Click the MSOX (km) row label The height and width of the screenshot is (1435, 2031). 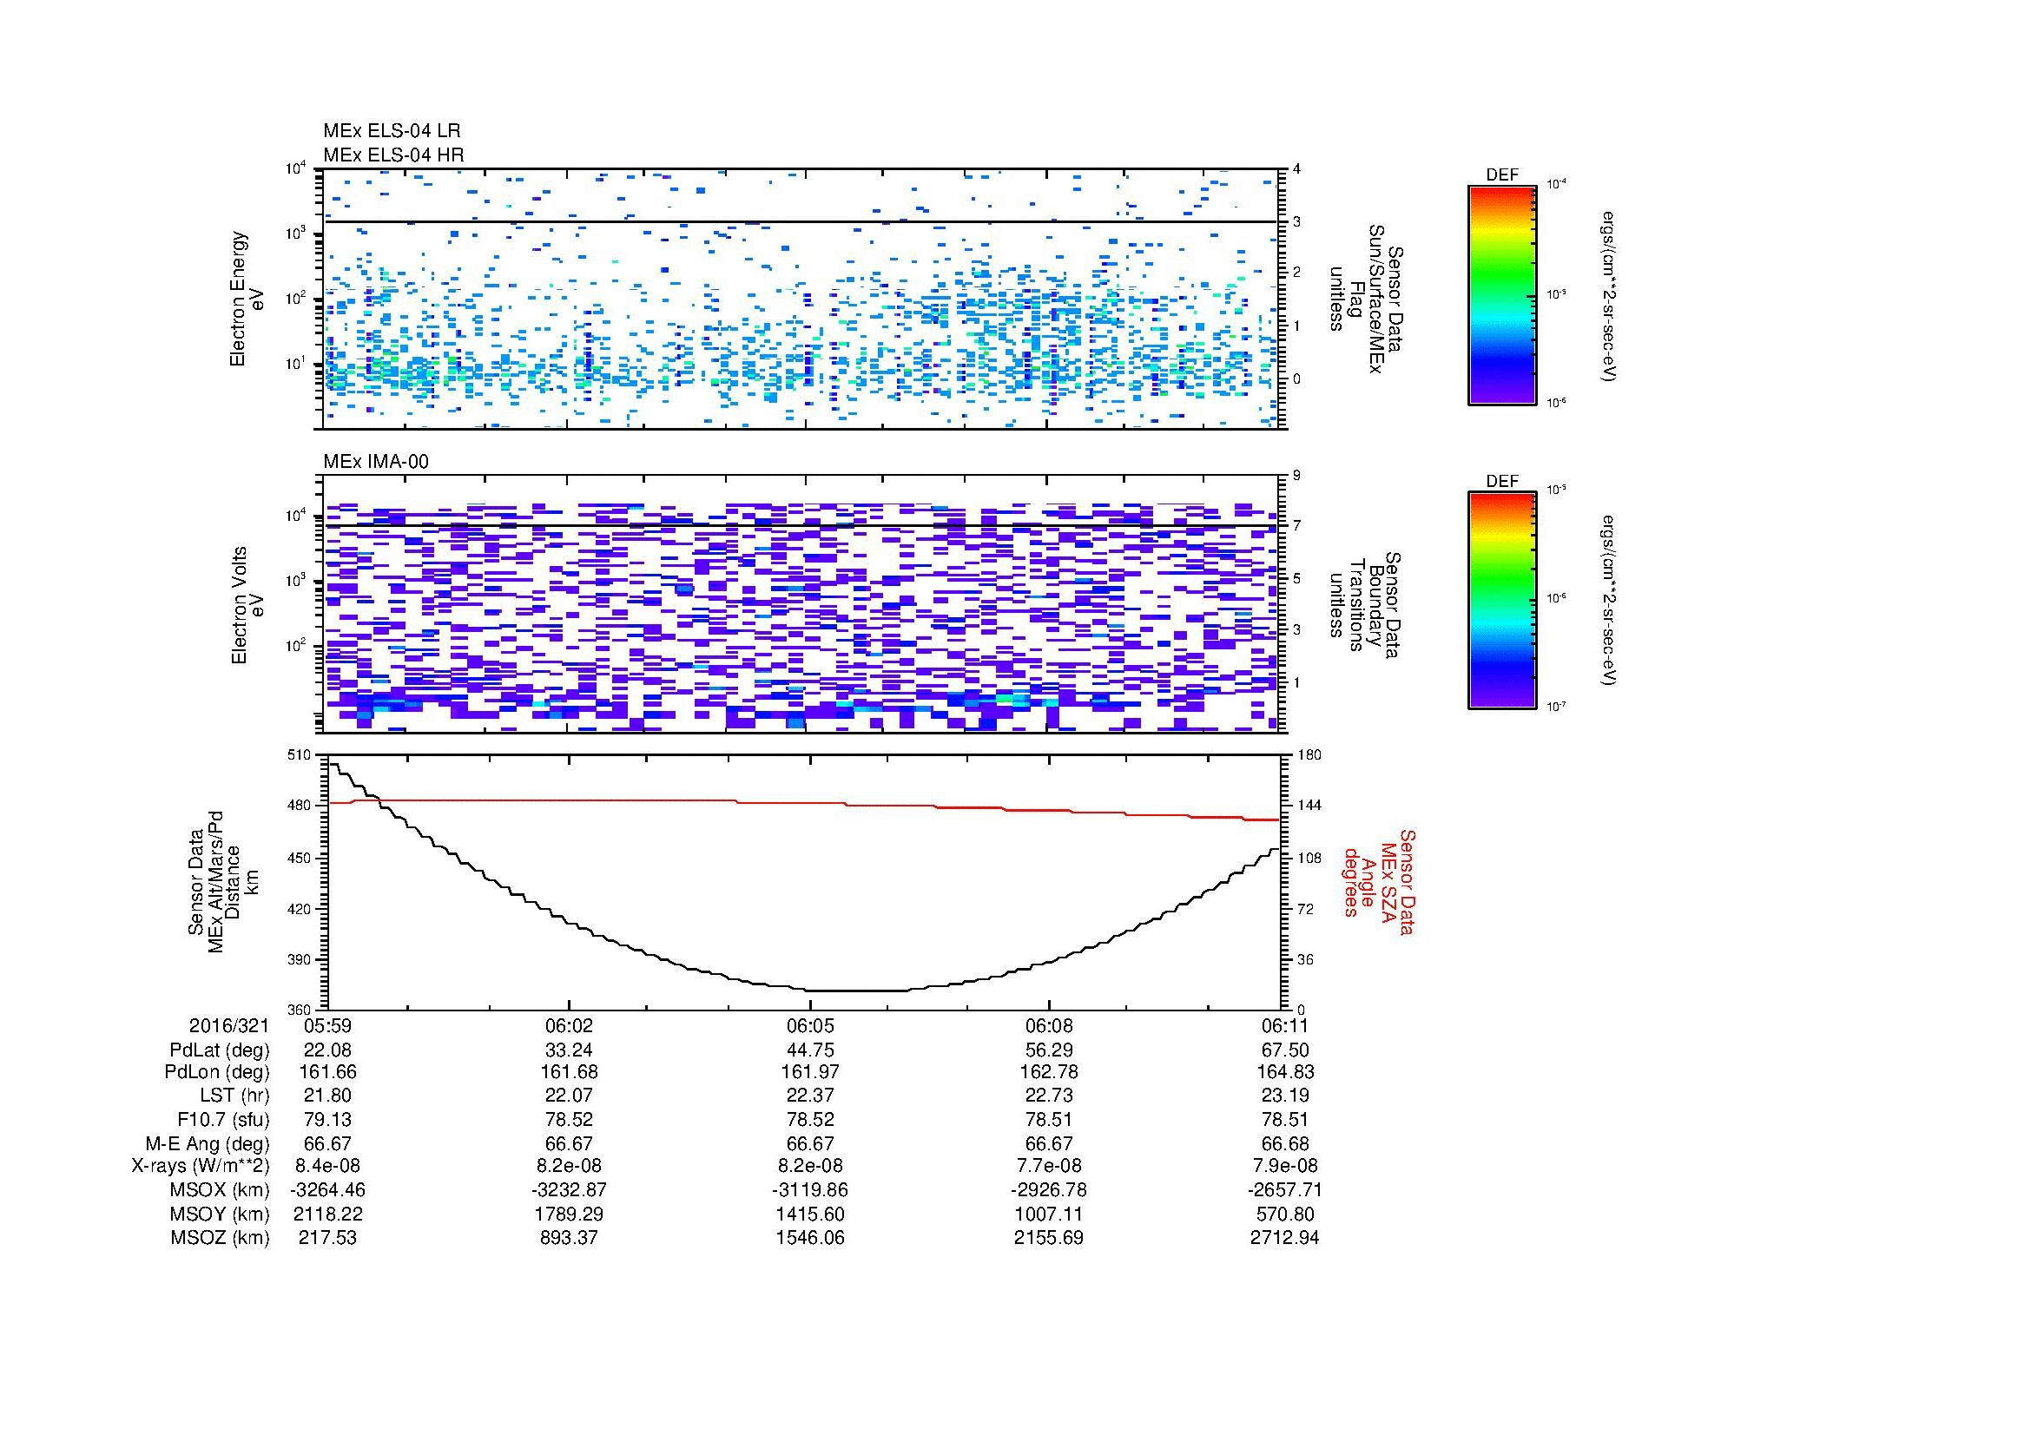click(221, 1191)
